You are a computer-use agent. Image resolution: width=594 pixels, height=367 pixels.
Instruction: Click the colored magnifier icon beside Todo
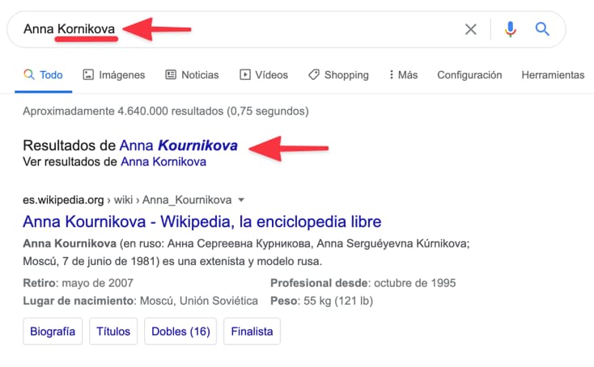(x=29, y=74)
